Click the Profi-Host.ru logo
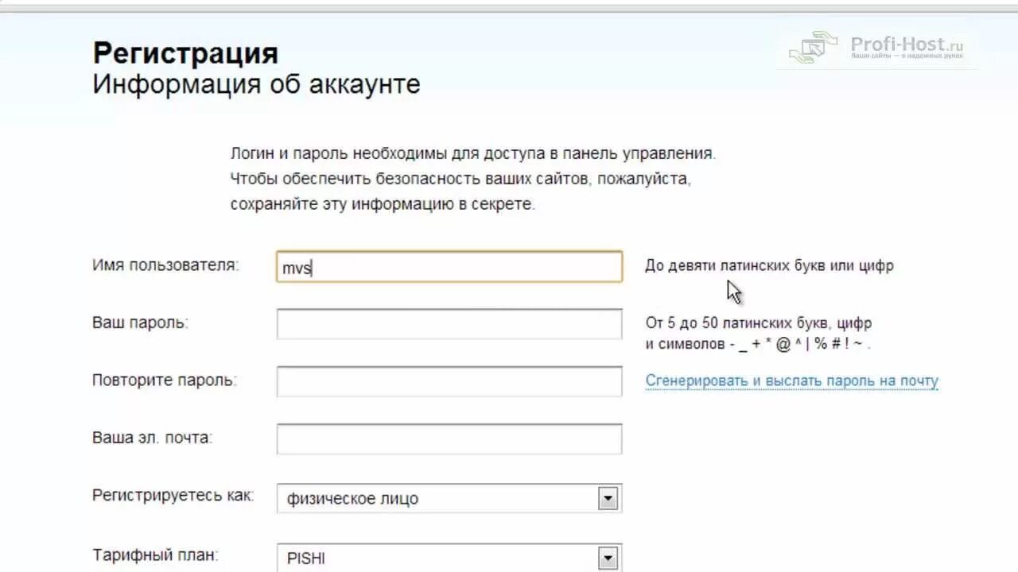Screen dimensions: 1018x572 click(x=876, y=47)
